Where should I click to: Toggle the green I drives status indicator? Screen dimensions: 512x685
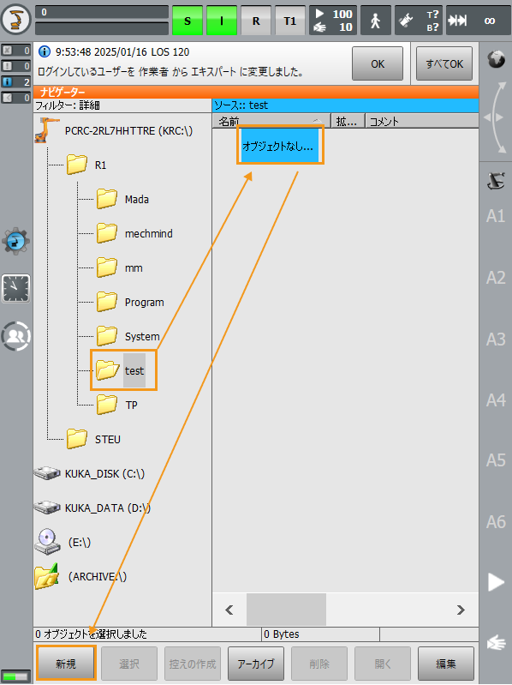pyautogui.click(x=222, y=21)
